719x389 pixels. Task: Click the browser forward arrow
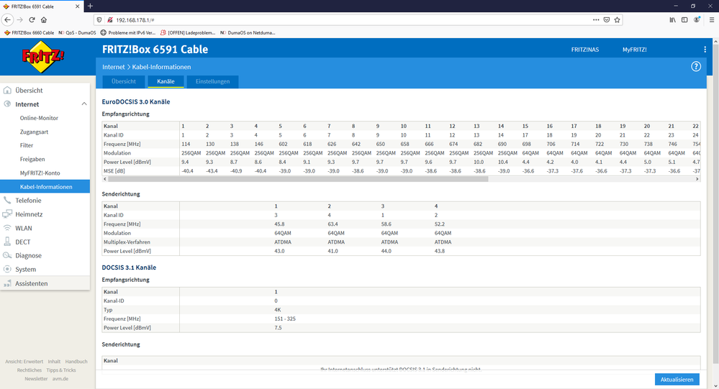tap(19, 19)
